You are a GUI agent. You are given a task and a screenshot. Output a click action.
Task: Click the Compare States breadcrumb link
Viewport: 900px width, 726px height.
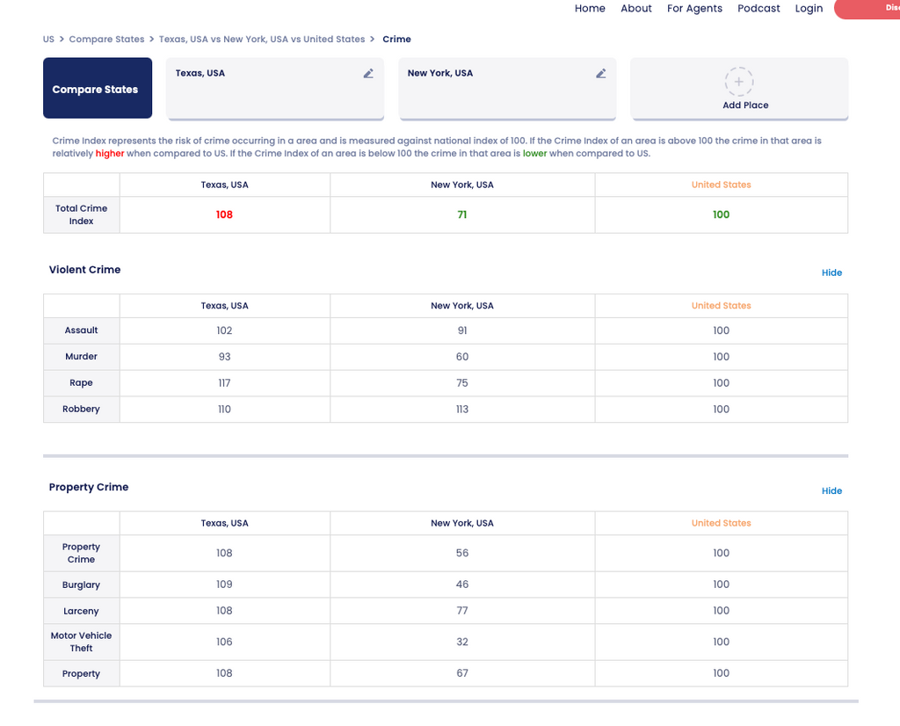click(x=106, y=40)
